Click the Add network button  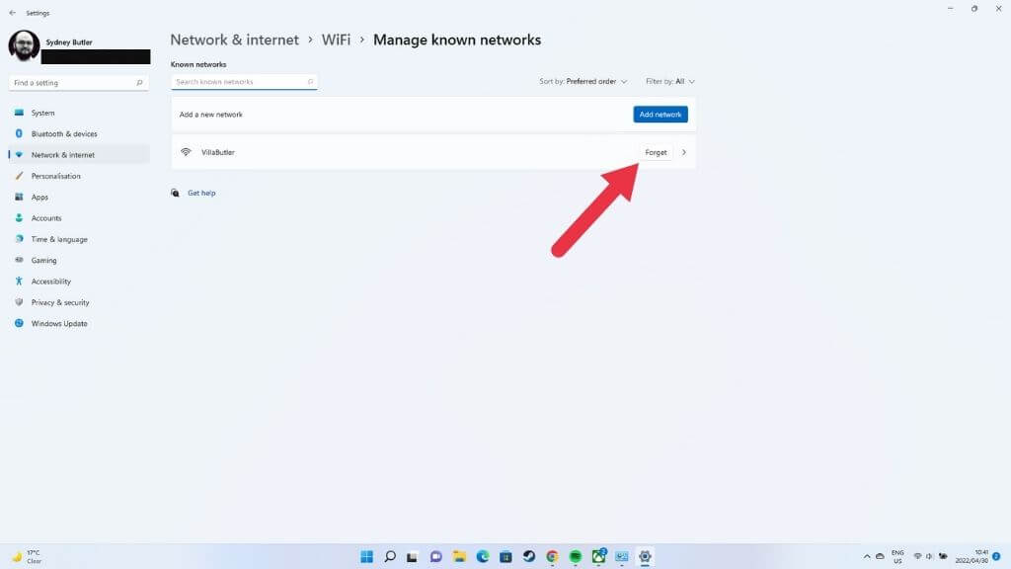(x=661, y=115)
